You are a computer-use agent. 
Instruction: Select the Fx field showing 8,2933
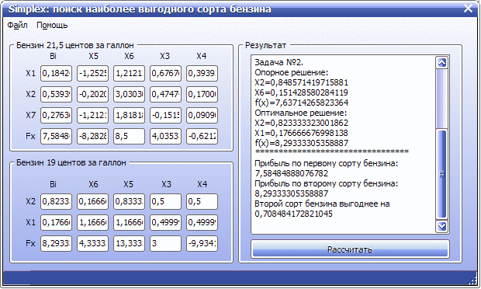tap(56, 243)
